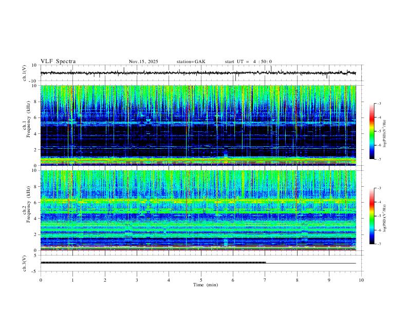This screenshot has height=314, width=407.
Task: Click the time axis tick label "5"
Action: click(x=201, y=280)
